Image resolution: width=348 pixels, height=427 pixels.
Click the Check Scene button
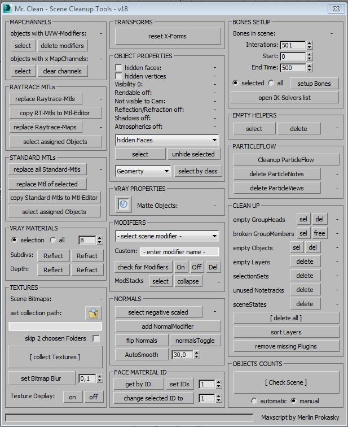click(x=285, y=382)
